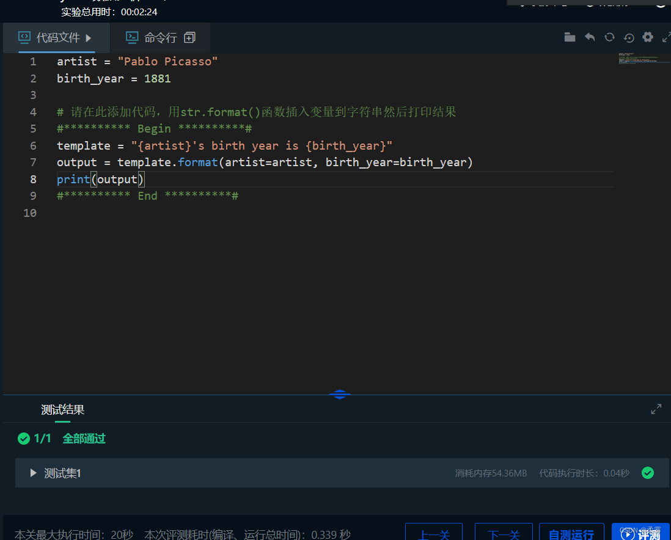Click the reset/refresh code icon

(x=609, y=37)
